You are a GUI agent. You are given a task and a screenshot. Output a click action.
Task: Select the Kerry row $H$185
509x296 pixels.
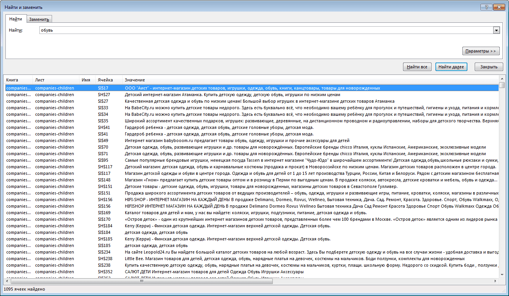coord(251,239)
